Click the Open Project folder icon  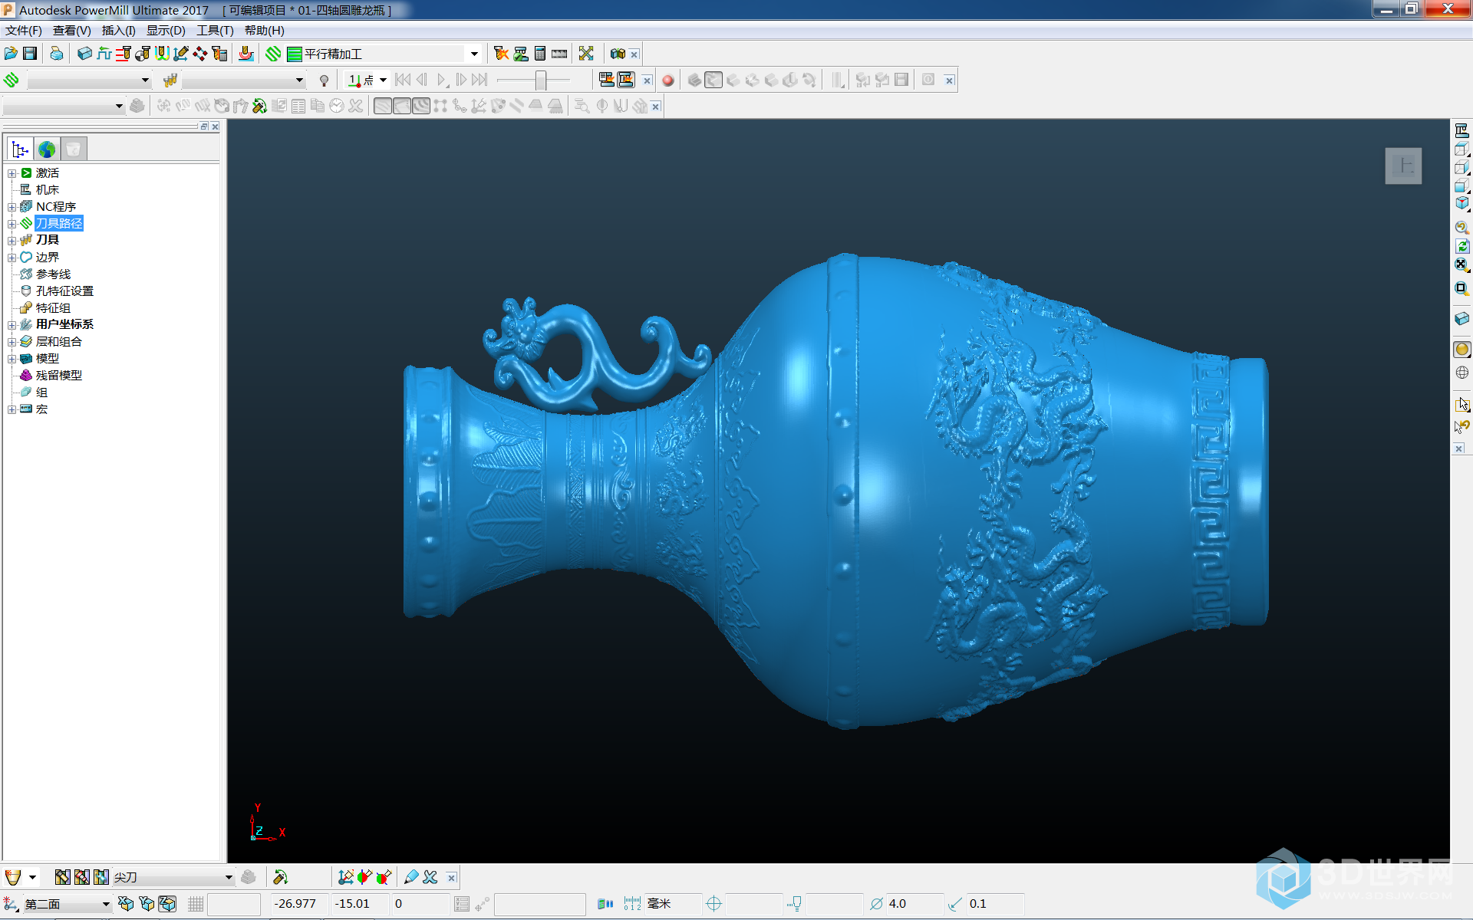tap(11, 54)
